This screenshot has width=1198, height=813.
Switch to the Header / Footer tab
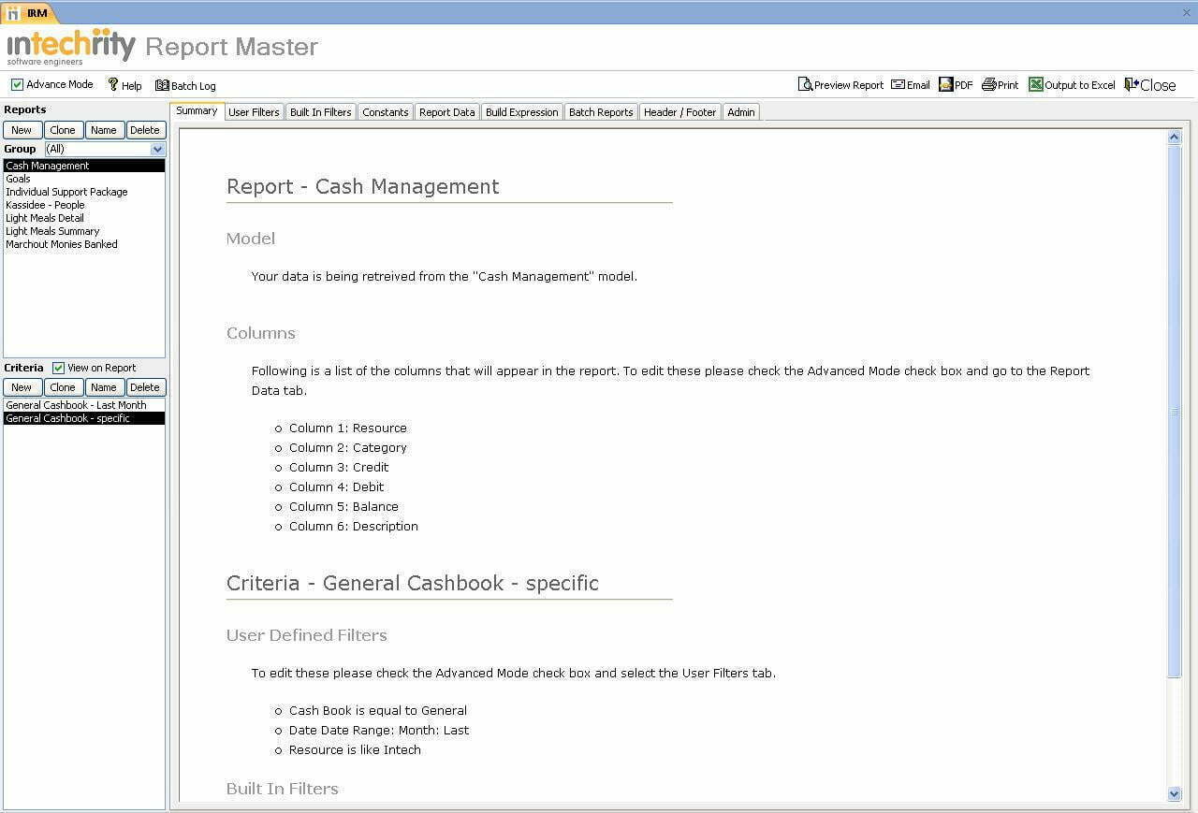[x=679, y=112]
